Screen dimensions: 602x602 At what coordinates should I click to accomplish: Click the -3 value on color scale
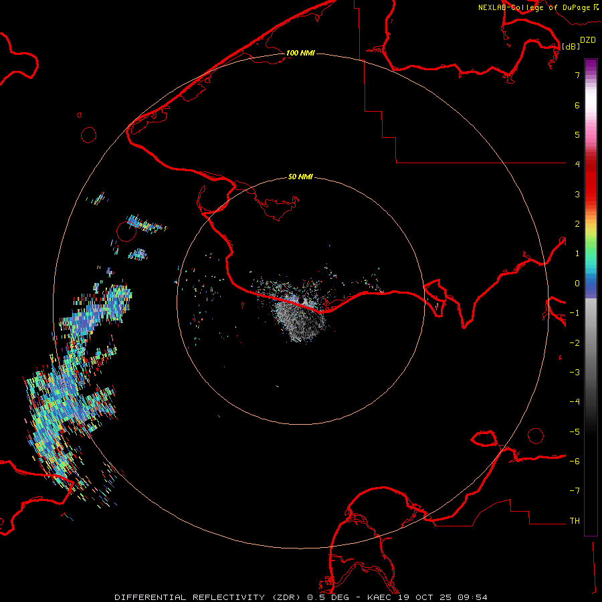coord(575,373)
